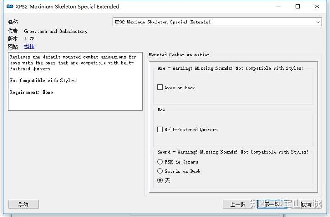This screenshot has width=330, height=217.
Task: Maximize the installer dialog window
Action: (x=297, y=6)
